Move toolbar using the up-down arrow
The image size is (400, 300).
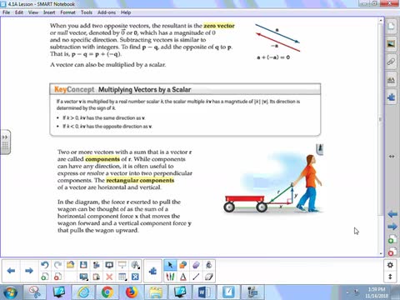point(390,277)
